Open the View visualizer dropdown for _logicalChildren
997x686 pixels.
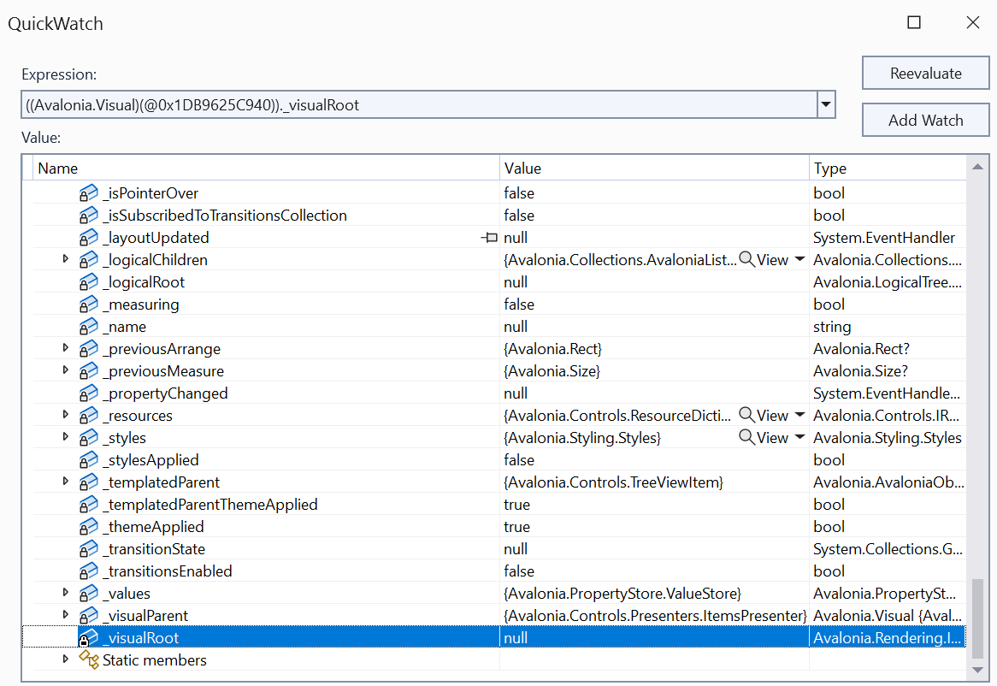pos(799,259)
